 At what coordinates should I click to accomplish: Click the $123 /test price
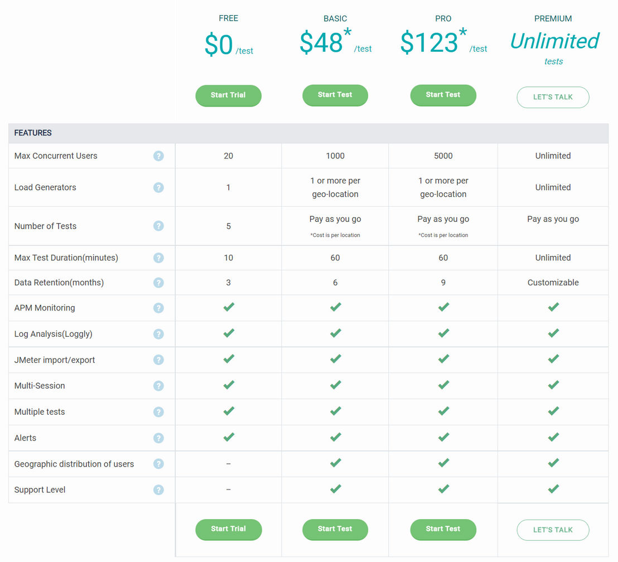point(443,41)
